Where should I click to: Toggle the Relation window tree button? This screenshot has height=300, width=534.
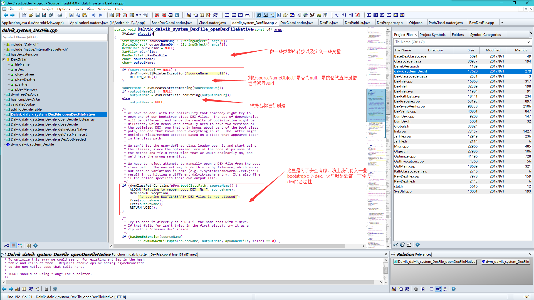tap(272, 15)
